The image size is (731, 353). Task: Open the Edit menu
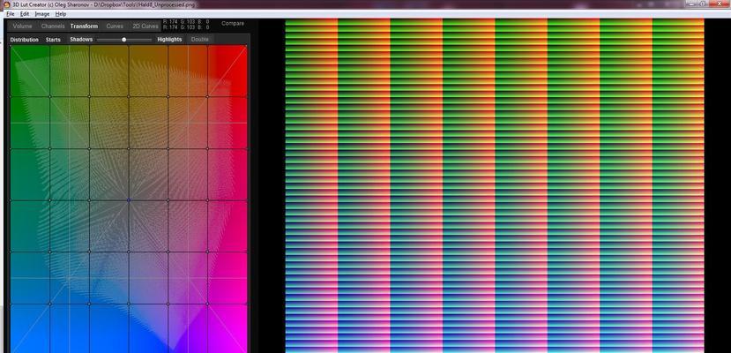24,14
